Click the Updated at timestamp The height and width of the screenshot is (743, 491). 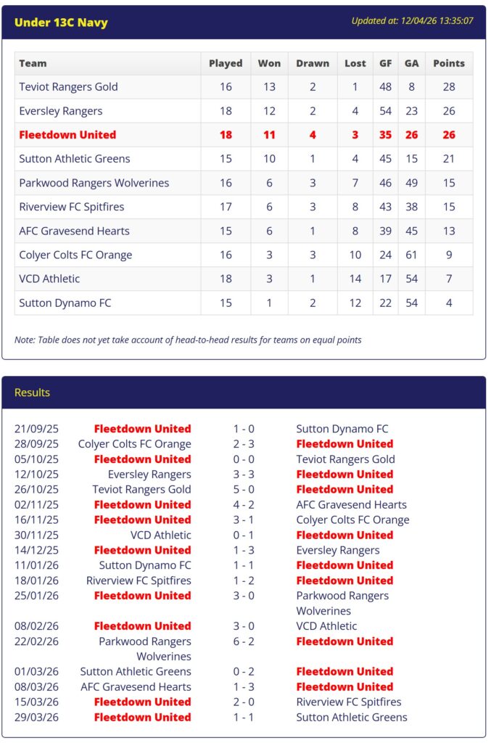(x=412, y=21)
